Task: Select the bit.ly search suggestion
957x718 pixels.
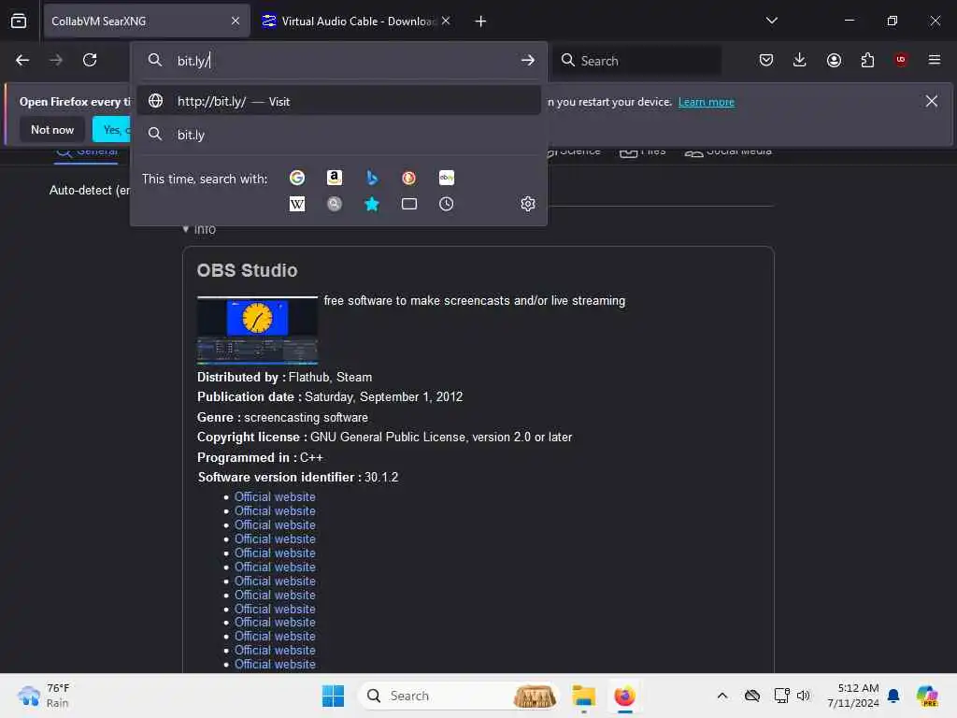Action: [x=338, y=135]
